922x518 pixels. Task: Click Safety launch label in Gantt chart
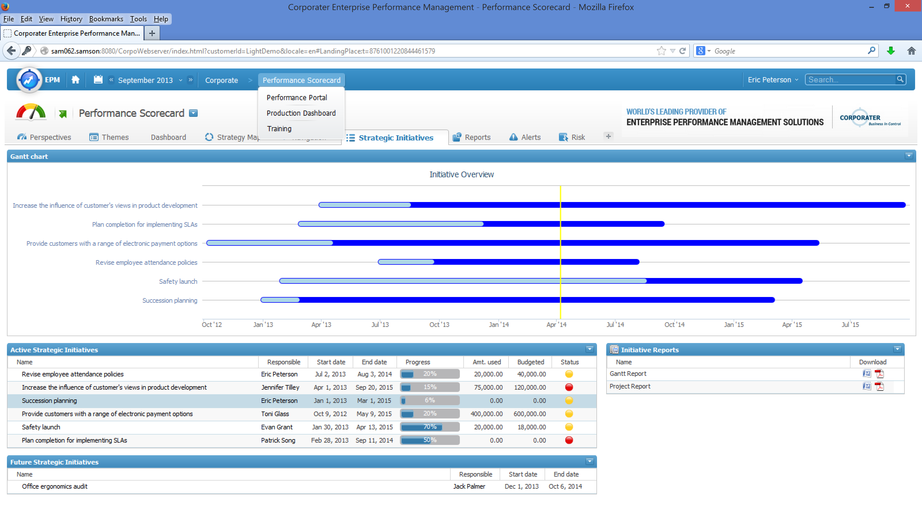pos(178,281)
